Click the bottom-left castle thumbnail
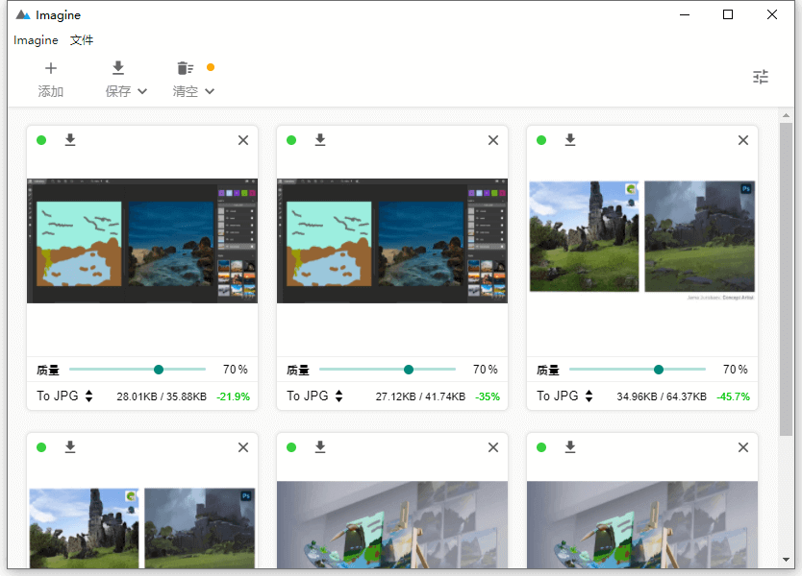Image resolution: width=802 pixels, height=576 pixels. [x=142, y=528]
